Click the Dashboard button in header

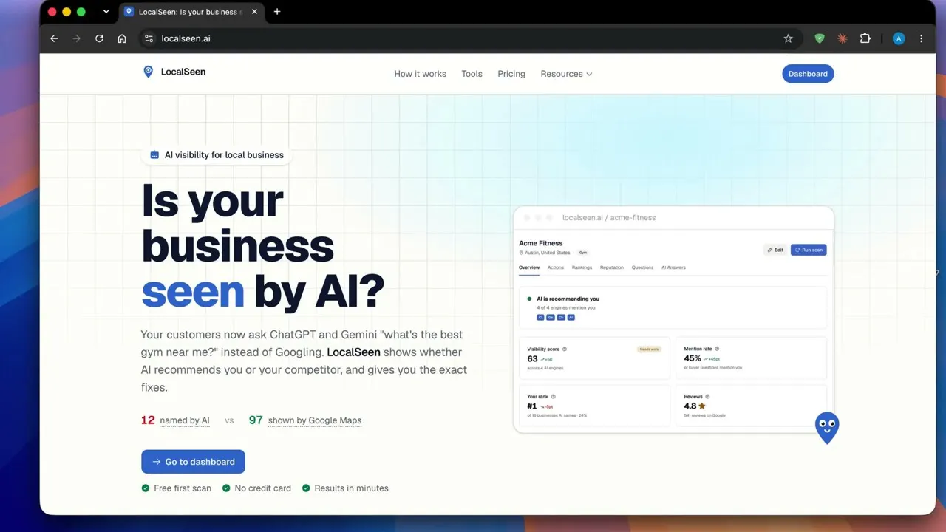tap(808, 74)
